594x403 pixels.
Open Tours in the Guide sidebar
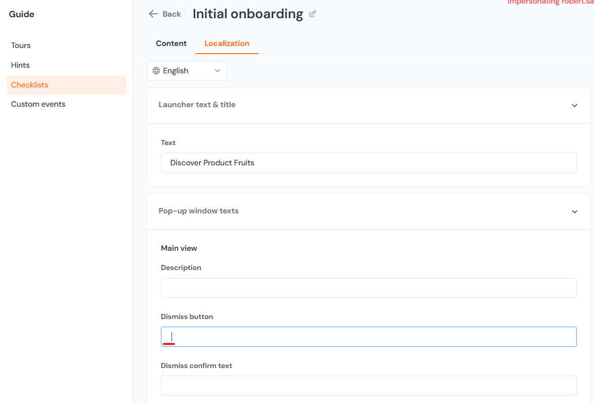(x=21, y=46)
